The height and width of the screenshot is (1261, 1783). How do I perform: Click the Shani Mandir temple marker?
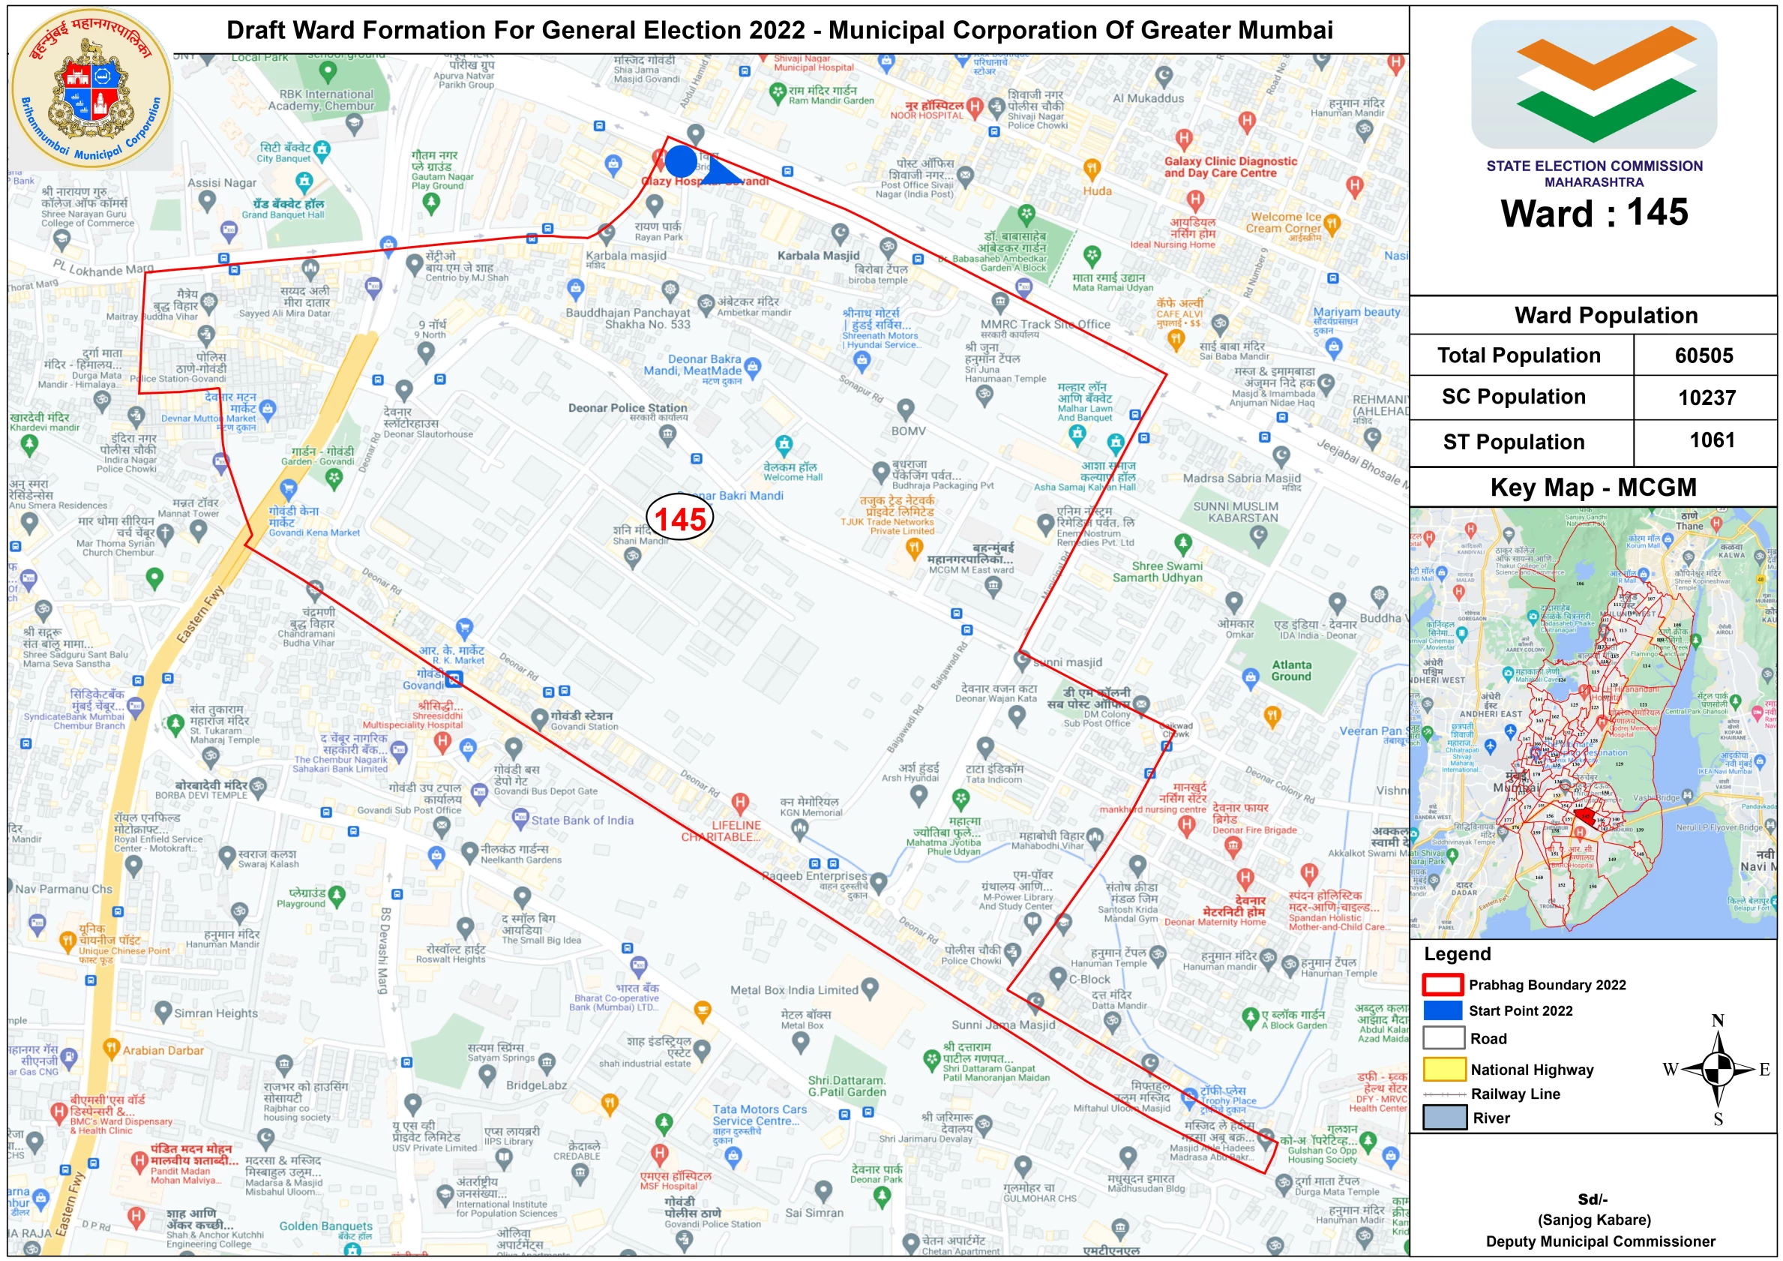click(632, 557)
